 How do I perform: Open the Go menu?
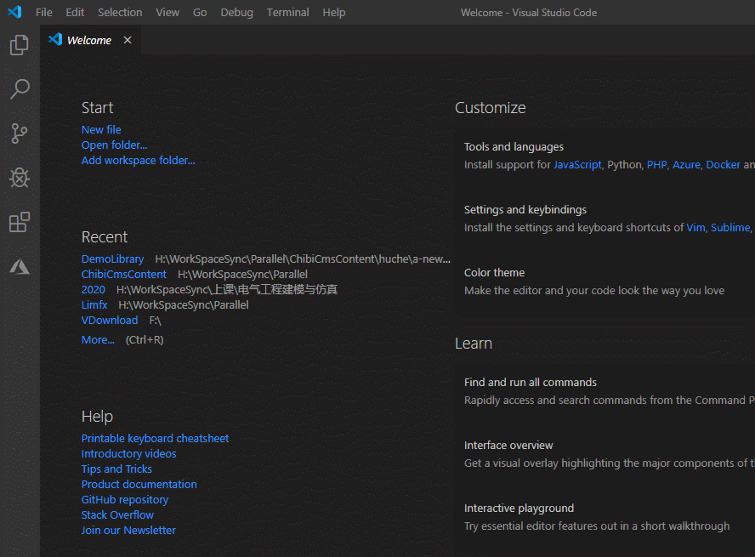(200, 13)
